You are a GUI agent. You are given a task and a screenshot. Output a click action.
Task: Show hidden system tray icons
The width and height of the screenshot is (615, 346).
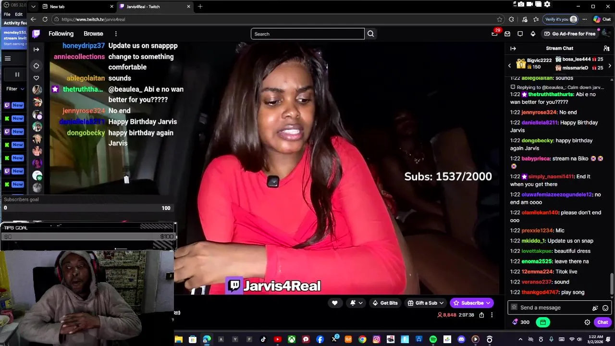click(520, 339)
